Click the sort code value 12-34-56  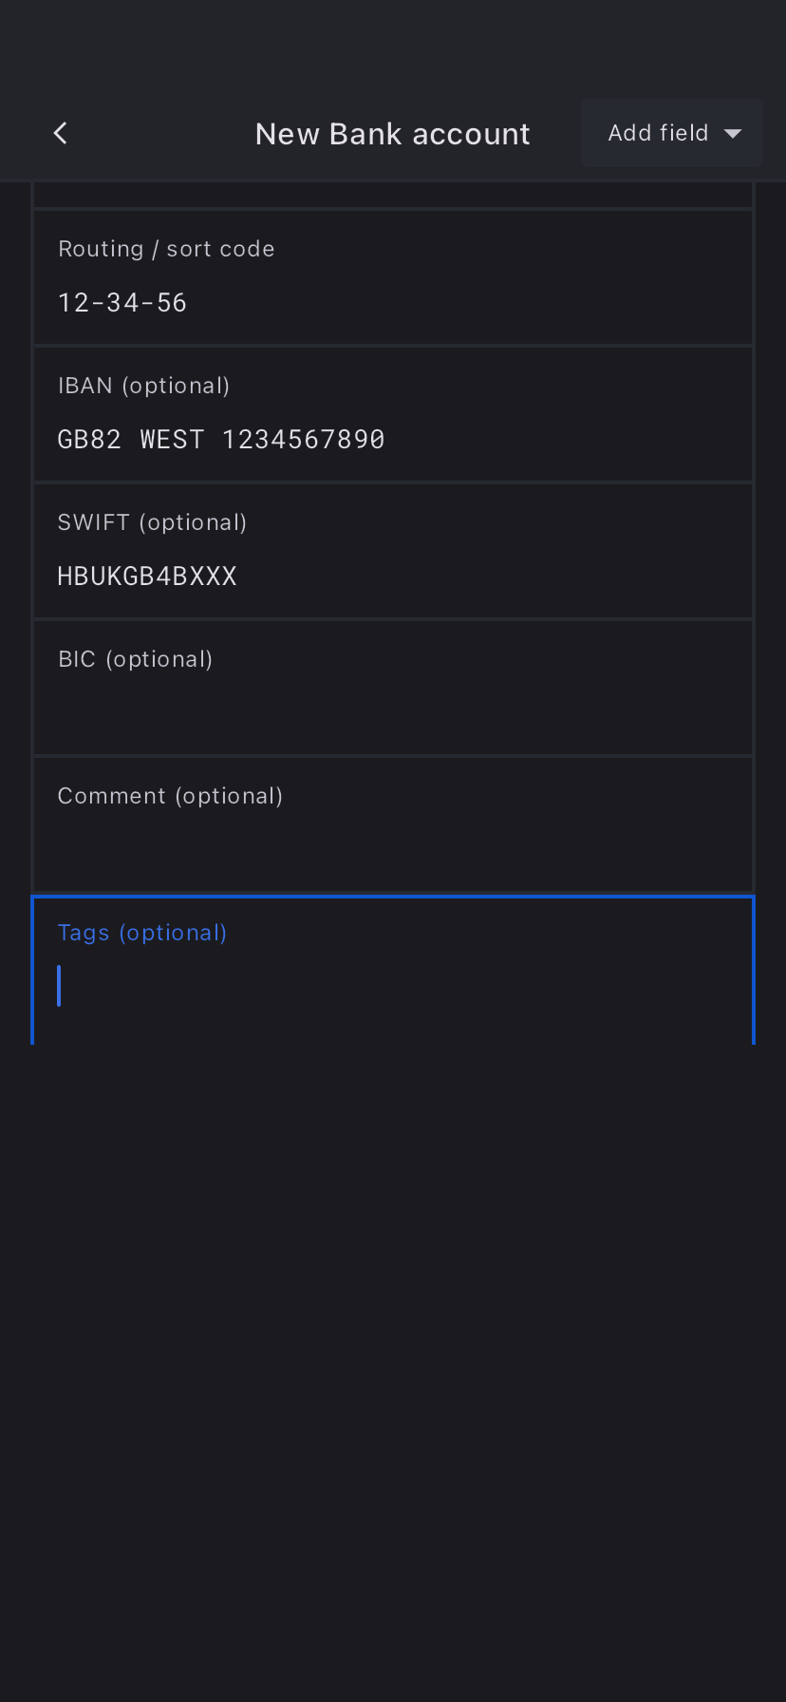(x=122, y=303)
